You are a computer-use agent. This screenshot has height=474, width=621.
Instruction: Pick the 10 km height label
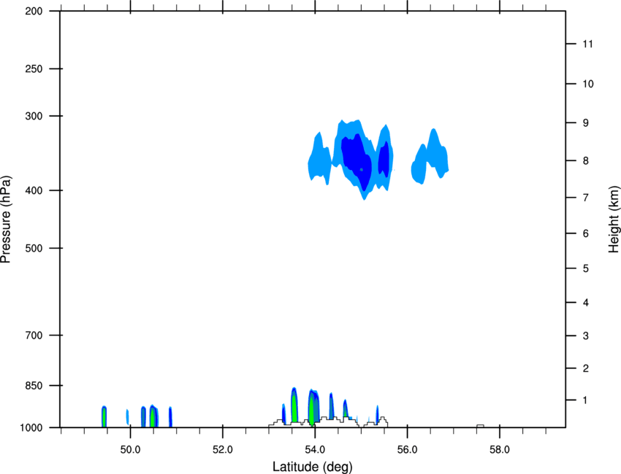coord(588,84)
